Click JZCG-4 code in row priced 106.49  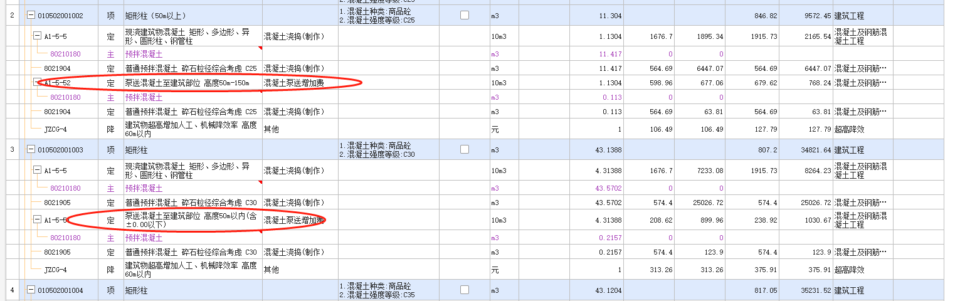pyautogui.click(x=56, y=129)
